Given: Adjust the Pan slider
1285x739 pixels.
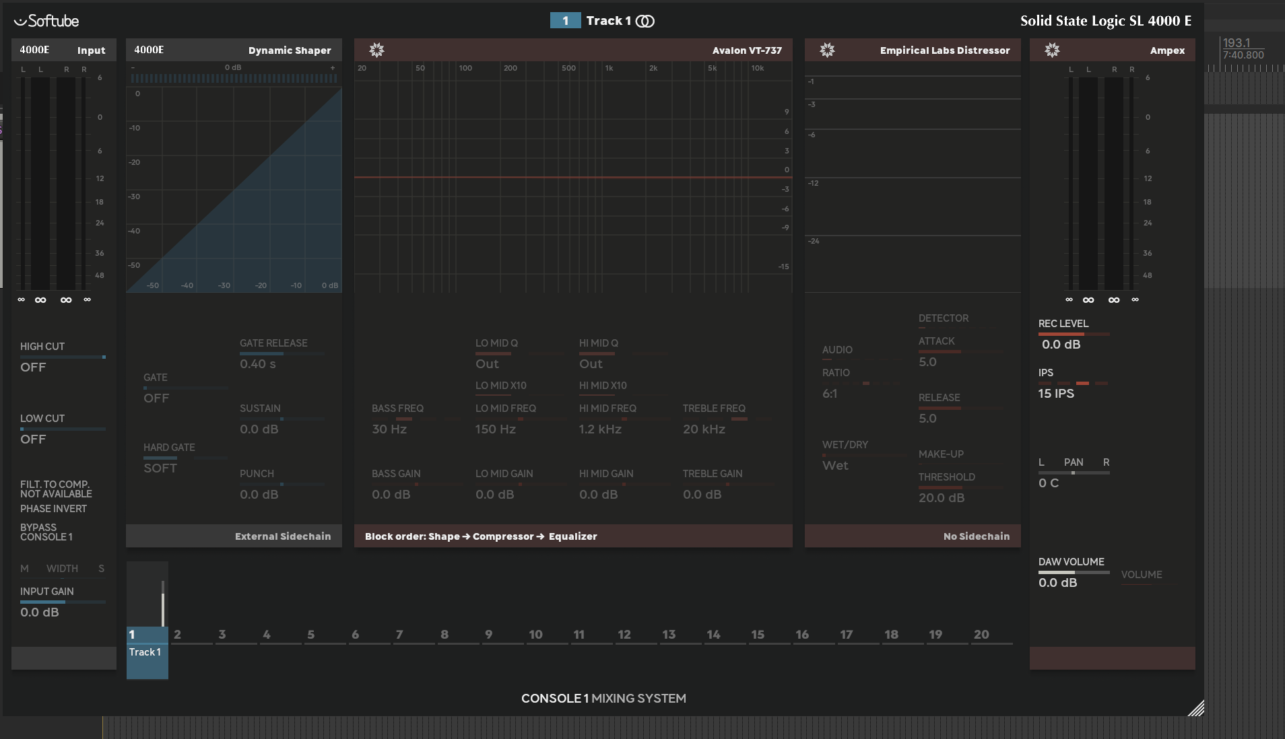Looking at the screenshot, I should click(x=1074, y=473).
